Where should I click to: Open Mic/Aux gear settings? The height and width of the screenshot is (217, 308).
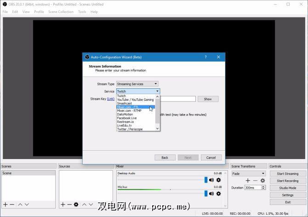tap(218, 194)
